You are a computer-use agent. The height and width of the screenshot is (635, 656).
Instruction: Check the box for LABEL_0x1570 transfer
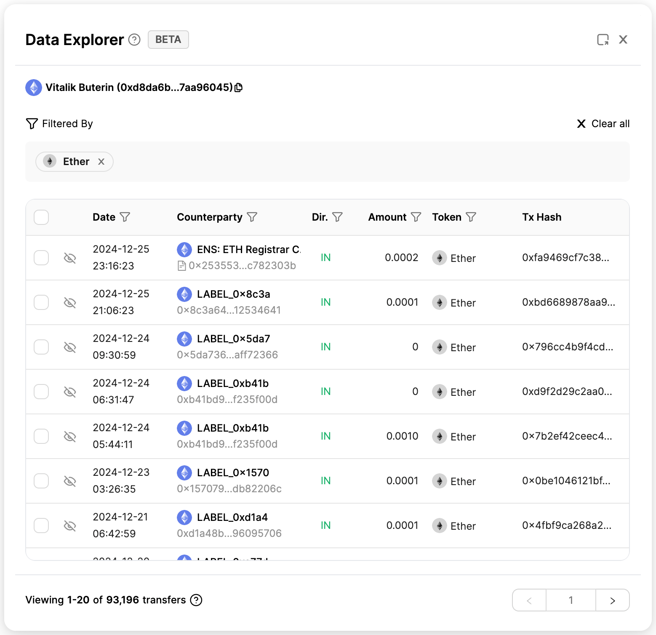(41, 481)
